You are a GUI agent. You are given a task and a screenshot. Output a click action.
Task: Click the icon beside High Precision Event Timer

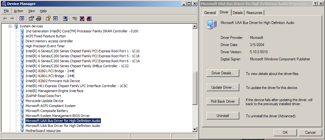[x=22, y=46]
